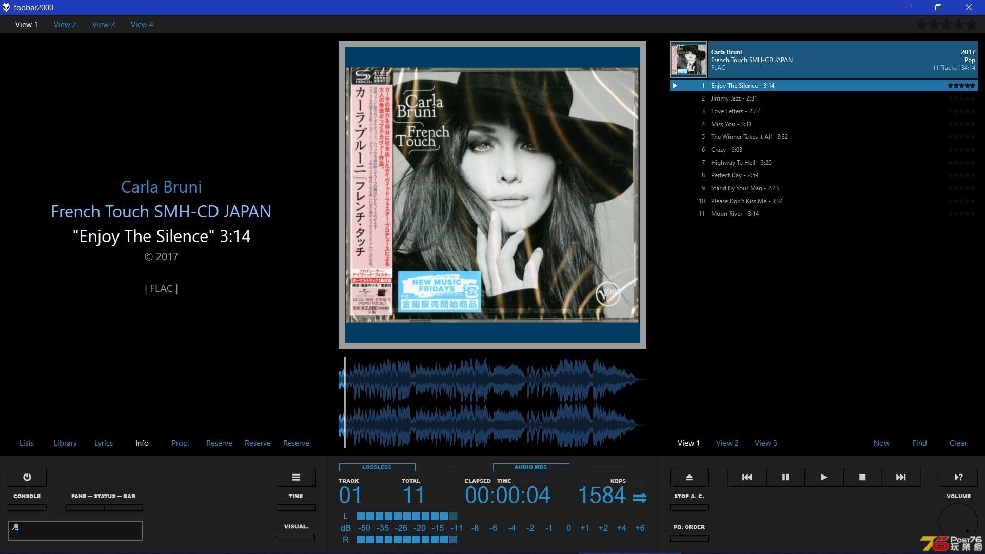The height and width of the screenshot is (554, 985).
Task: Open the Lyrics panel tab
Action: 104,443
